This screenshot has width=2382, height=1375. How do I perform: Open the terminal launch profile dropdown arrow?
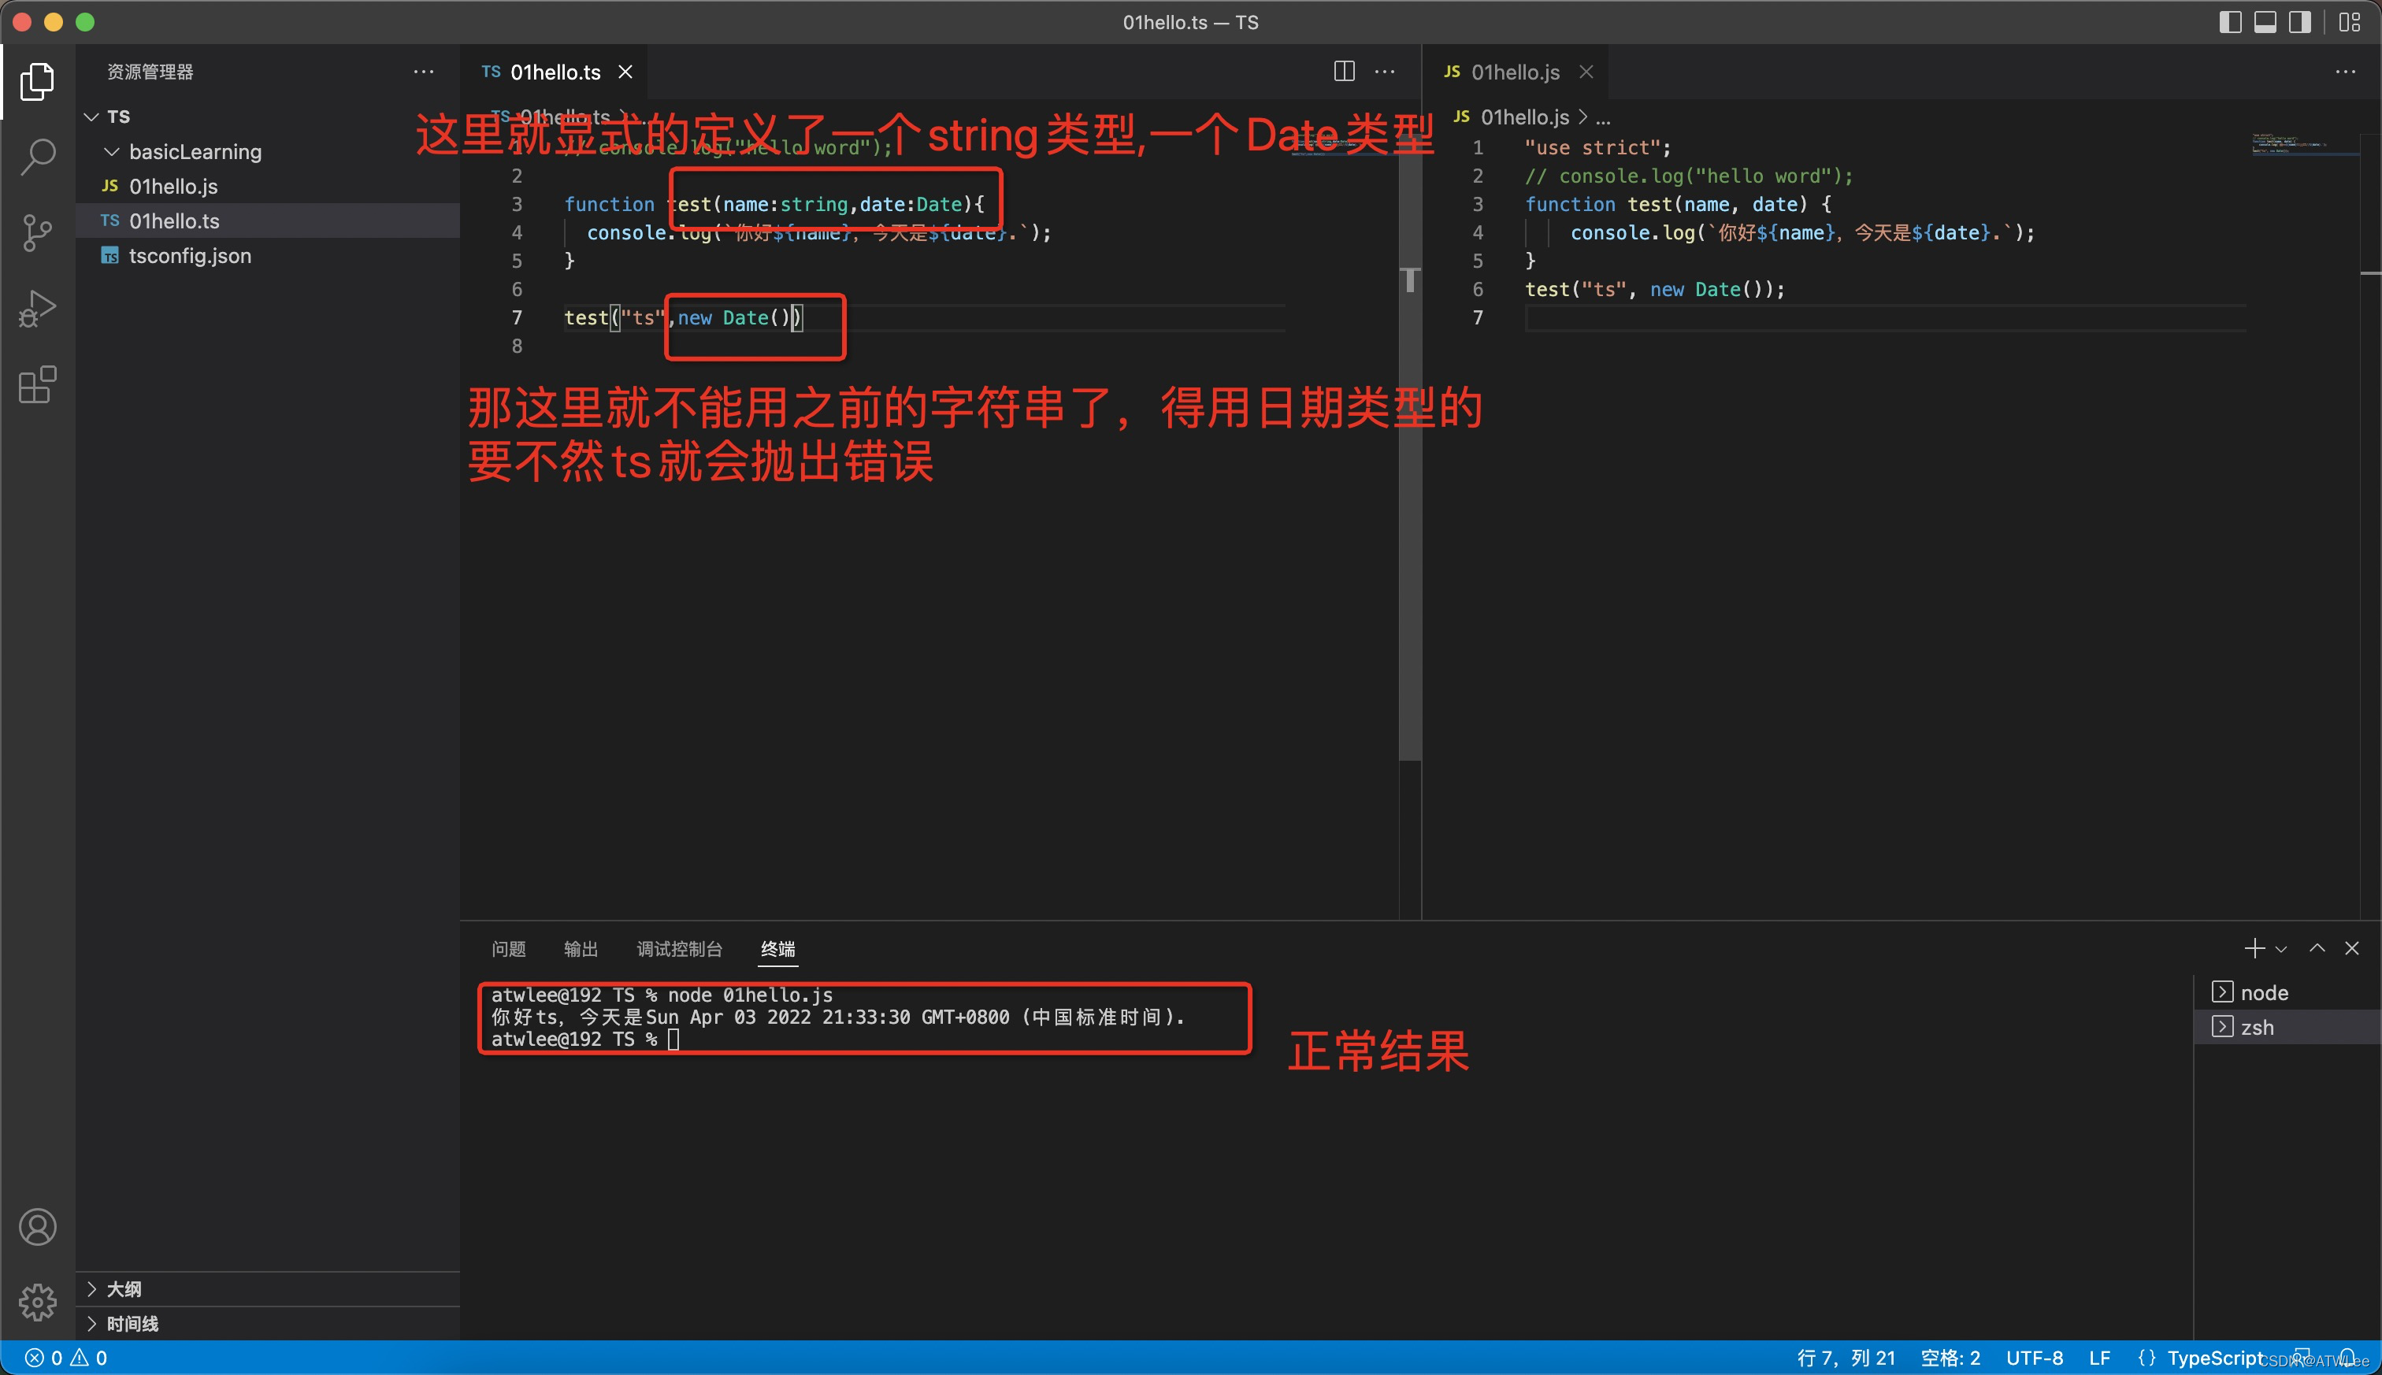(2281, 949)
